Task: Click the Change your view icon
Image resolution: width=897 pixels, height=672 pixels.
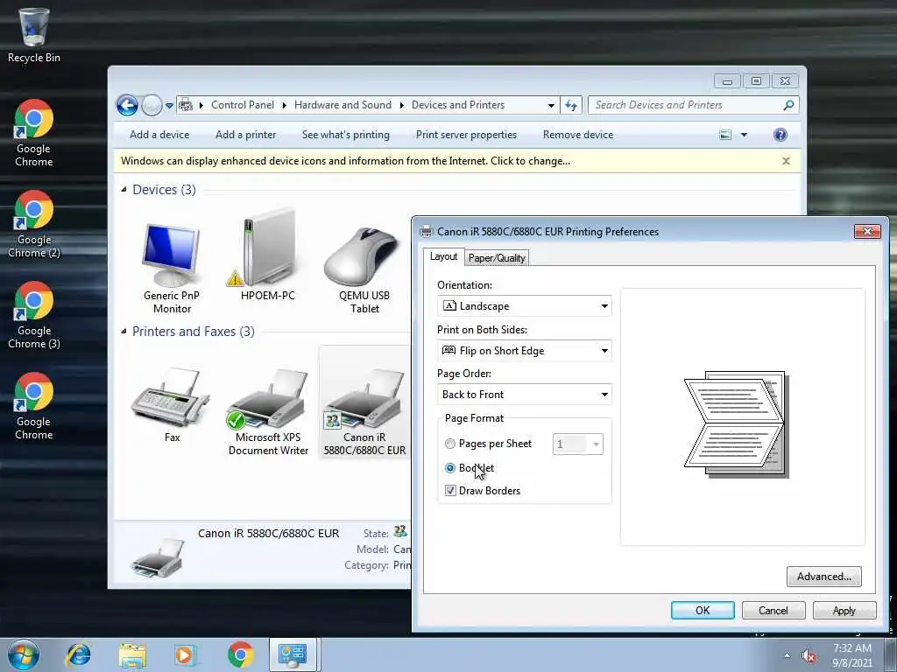Action: click(x=725, y=135)
